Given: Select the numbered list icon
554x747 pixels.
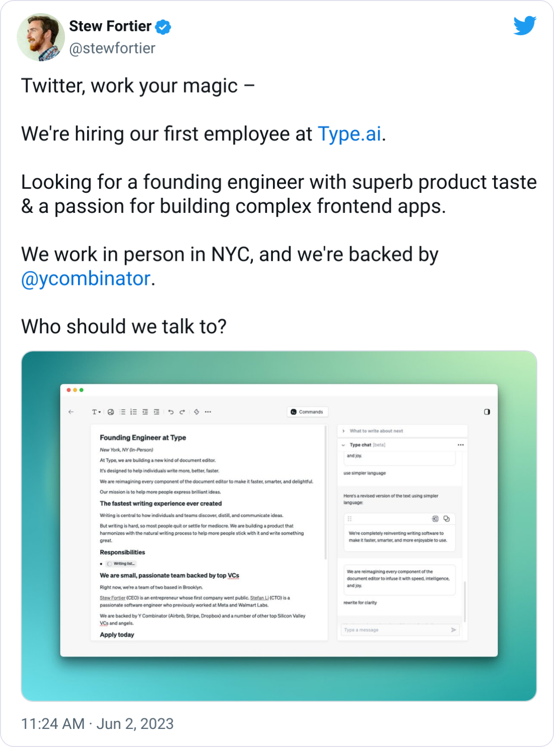Looking at the screenshot, I should pyautogui.click(x=133, y=412).
